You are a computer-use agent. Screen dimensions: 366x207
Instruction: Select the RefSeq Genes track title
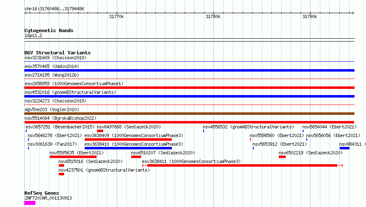[42, 193]
